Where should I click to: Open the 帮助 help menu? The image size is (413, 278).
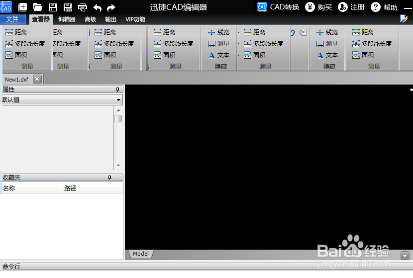tap(384, 7)
